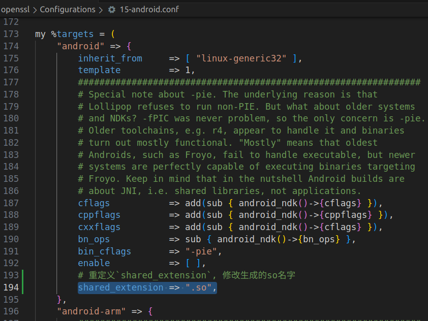Screen dimensions: 428x321
Task: Click the bn_ops key on line 190
Action: [94, 239]
